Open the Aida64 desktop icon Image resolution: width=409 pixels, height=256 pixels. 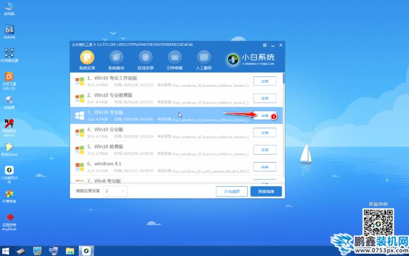(9, 32)
